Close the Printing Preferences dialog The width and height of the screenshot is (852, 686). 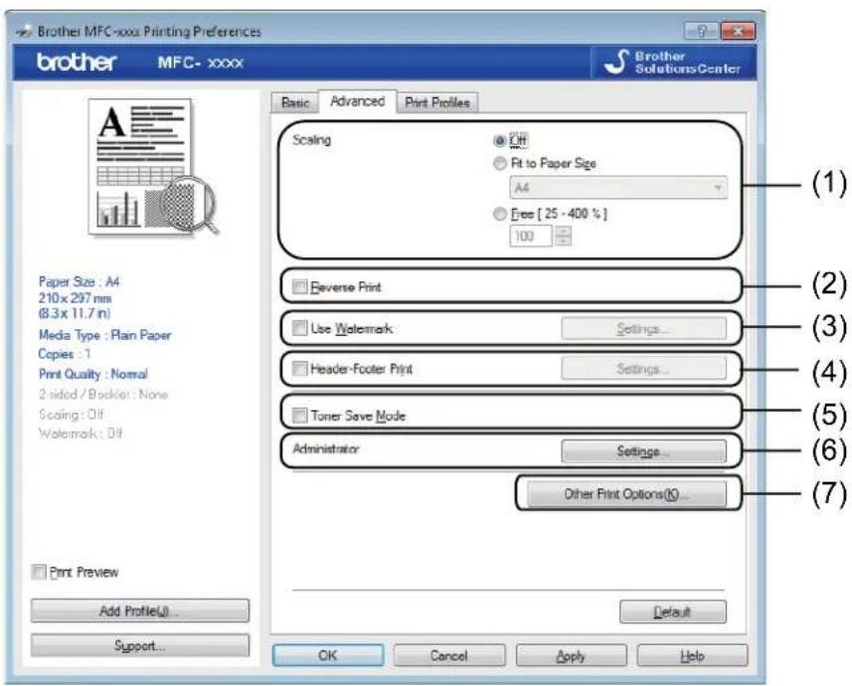click(738, 31)
